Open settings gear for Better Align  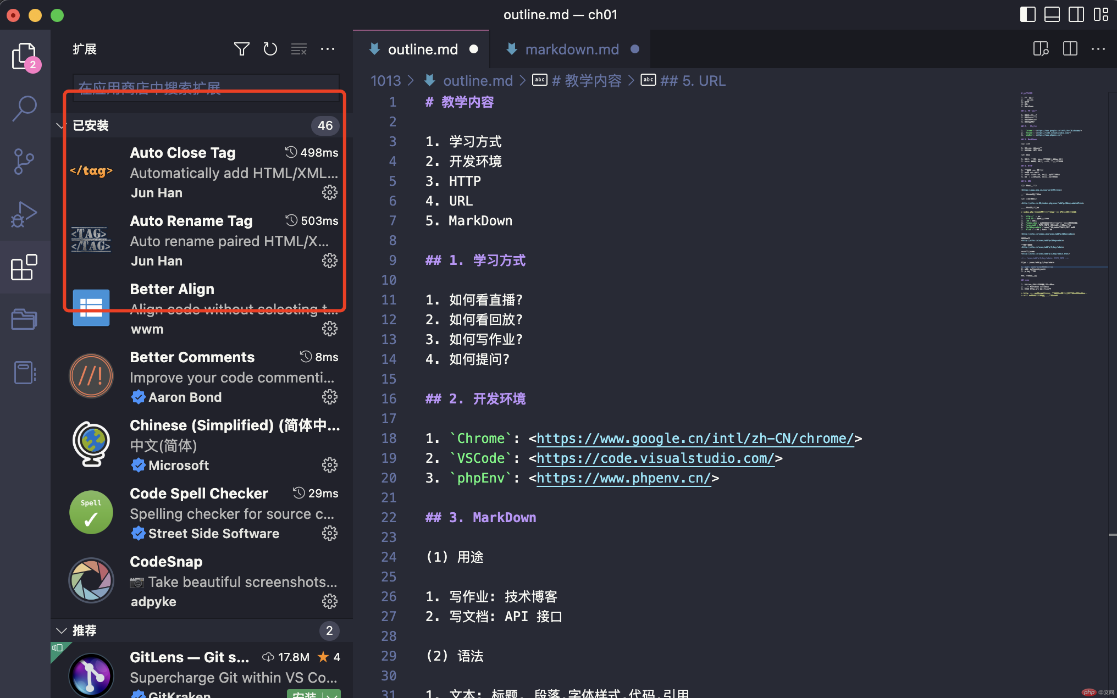point(330,329)
